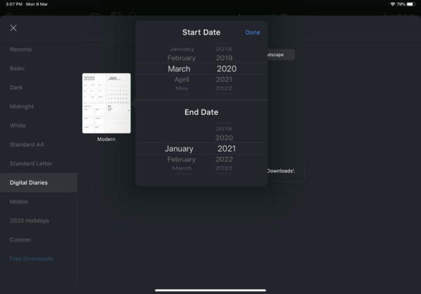Viewport: 421px width, 294px height.
Task: Select the Basic template category
Action: tap(17, 69)
